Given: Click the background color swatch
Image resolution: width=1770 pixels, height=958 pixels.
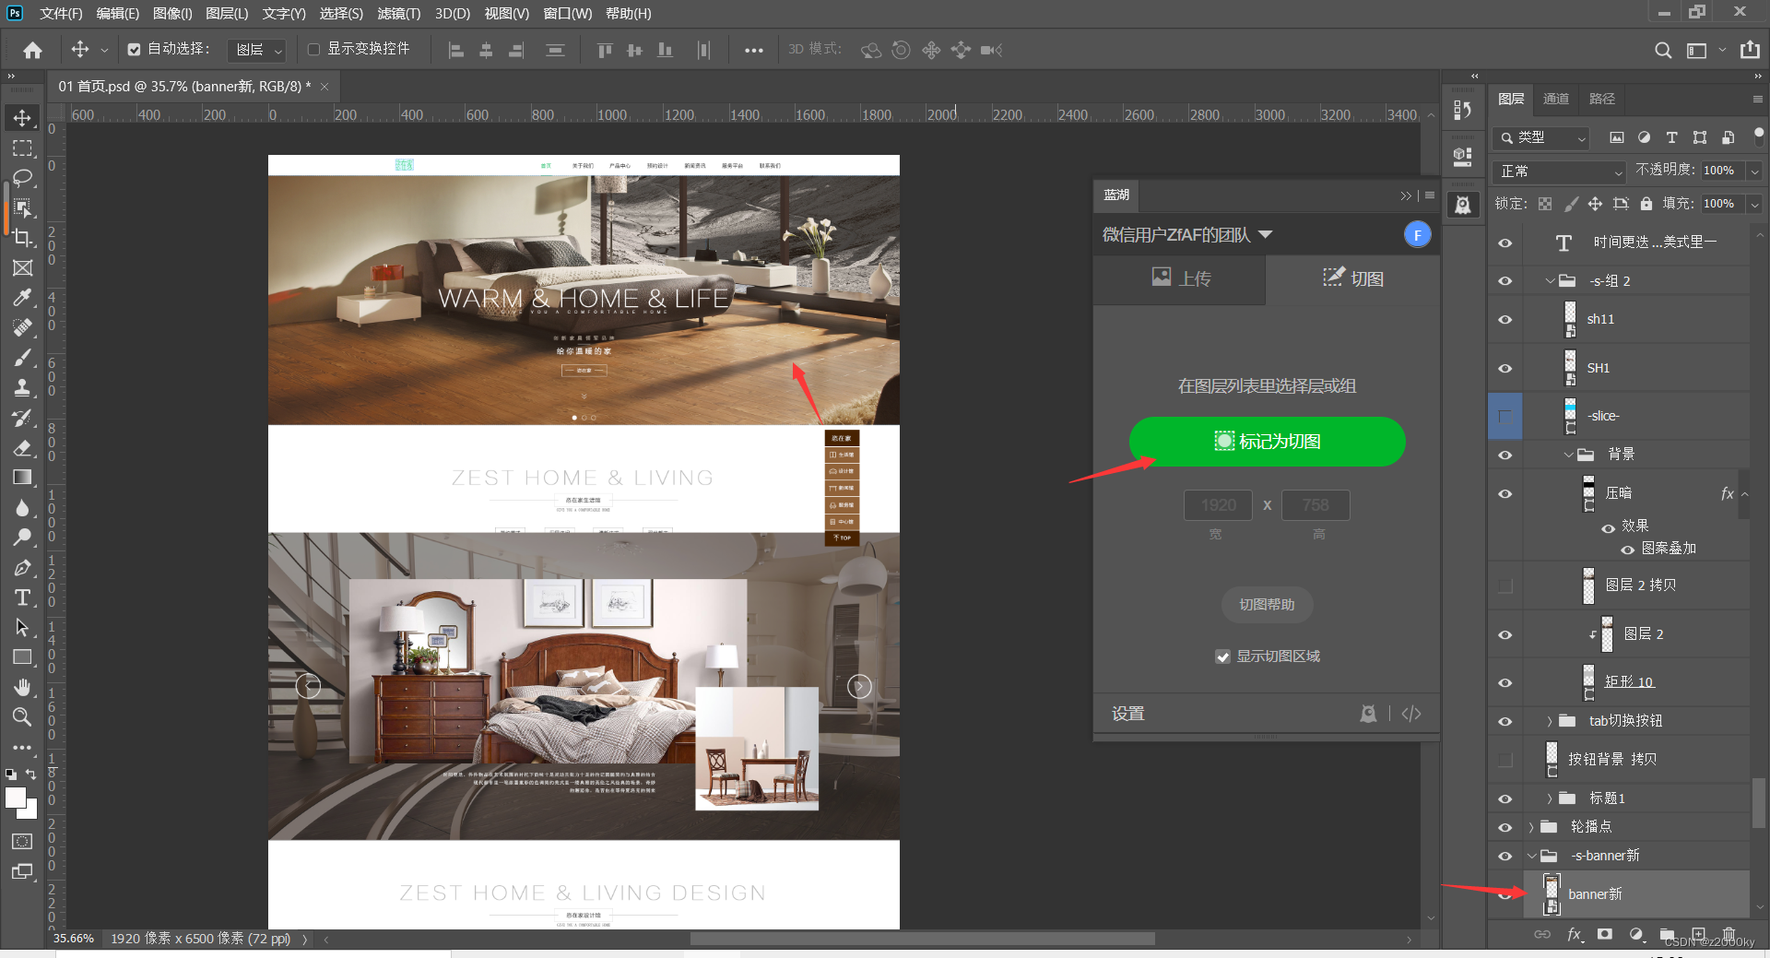Looking at the screenshot, I should [x=30, y=811].
